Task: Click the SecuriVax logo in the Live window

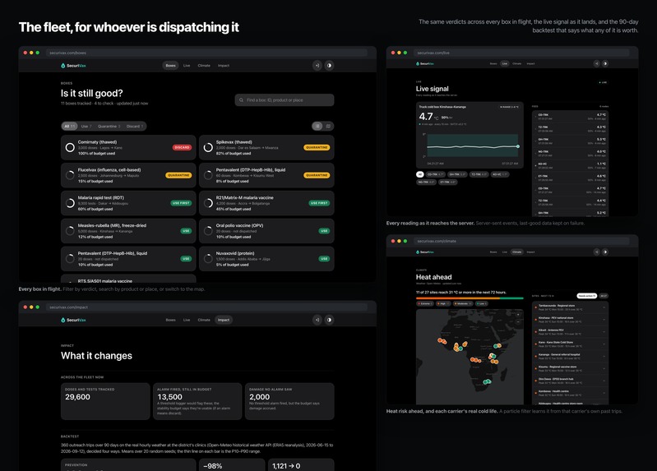Action: [425, 63]
